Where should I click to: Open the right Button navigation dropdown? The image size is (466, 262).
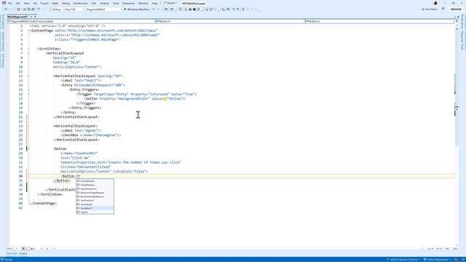(380, 21)
